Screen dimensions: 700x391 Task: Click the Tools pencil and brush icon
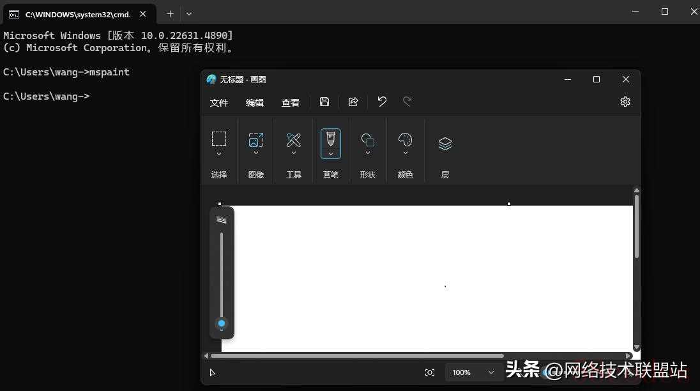click(294, 139)
